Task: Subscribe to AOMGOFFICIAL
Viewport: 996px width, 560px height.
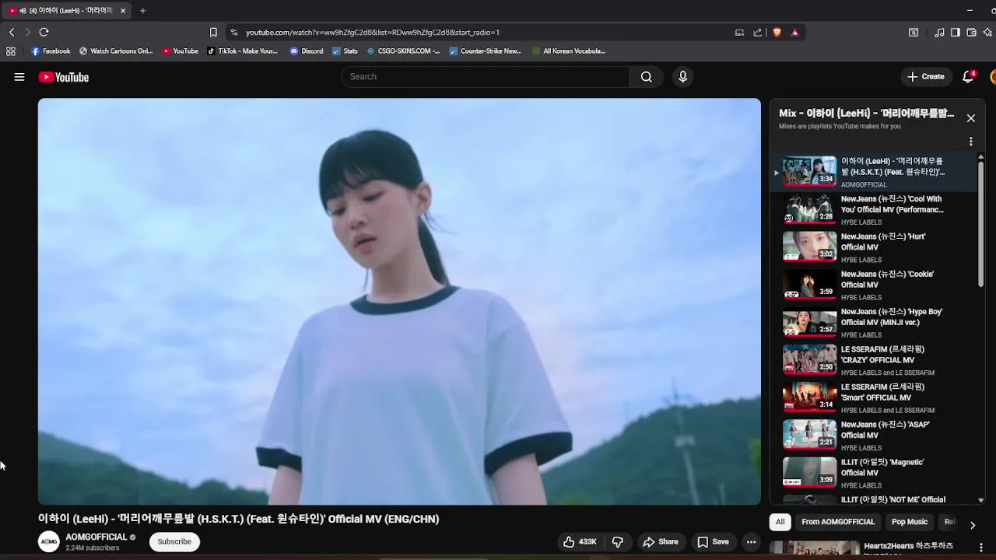Action: (x=174, y=542)
